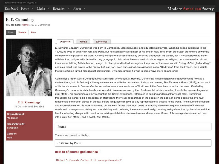Viewport: 219px width, 164px height.
Task: Expand the About dropdown arrow
Action: (x=84, y=8)
